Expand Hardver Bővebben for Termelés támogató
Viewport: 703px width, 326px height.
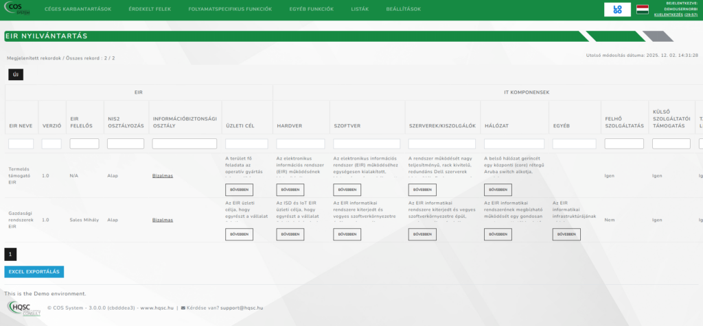(290, 190)
